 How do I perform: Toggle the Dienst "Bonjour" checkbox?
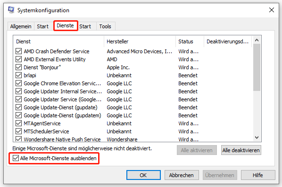click(x=19, y=67)
